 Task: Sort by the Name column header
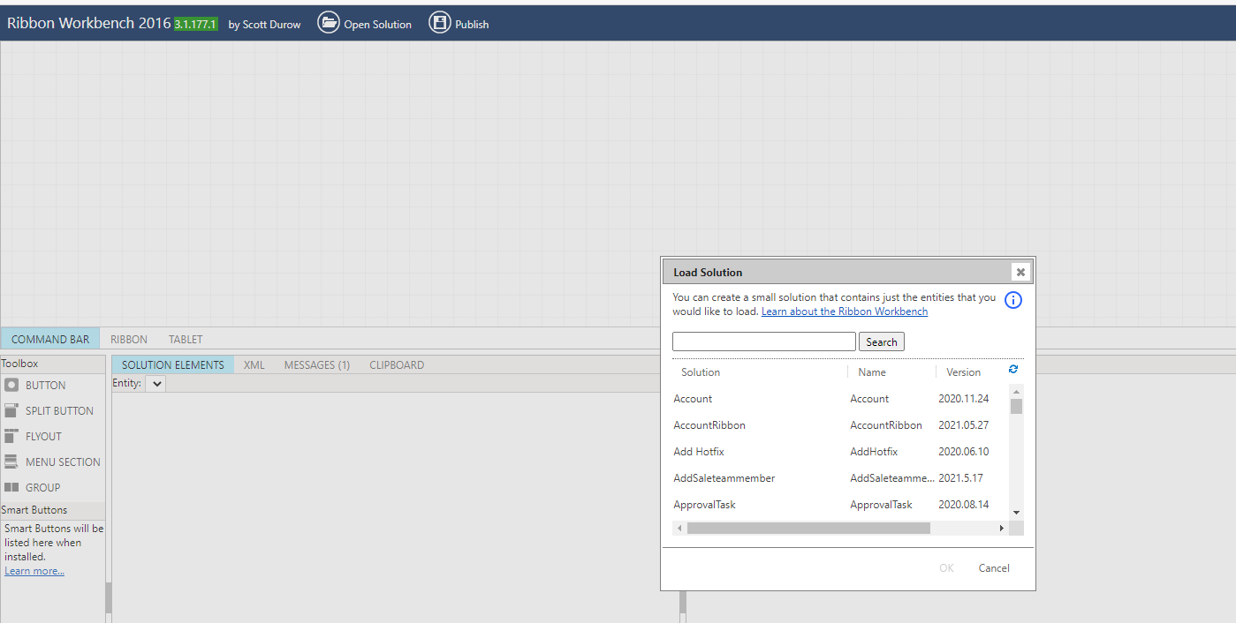[x=872, y=372]
